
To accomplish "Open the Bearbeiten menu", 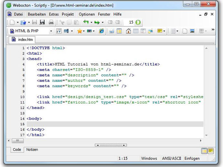I will click(37, 14).
